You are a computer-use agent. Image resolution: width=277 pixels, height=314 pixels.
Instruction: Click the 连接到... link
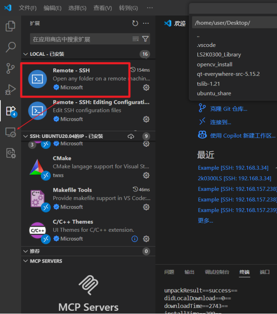tap(221, 122)
